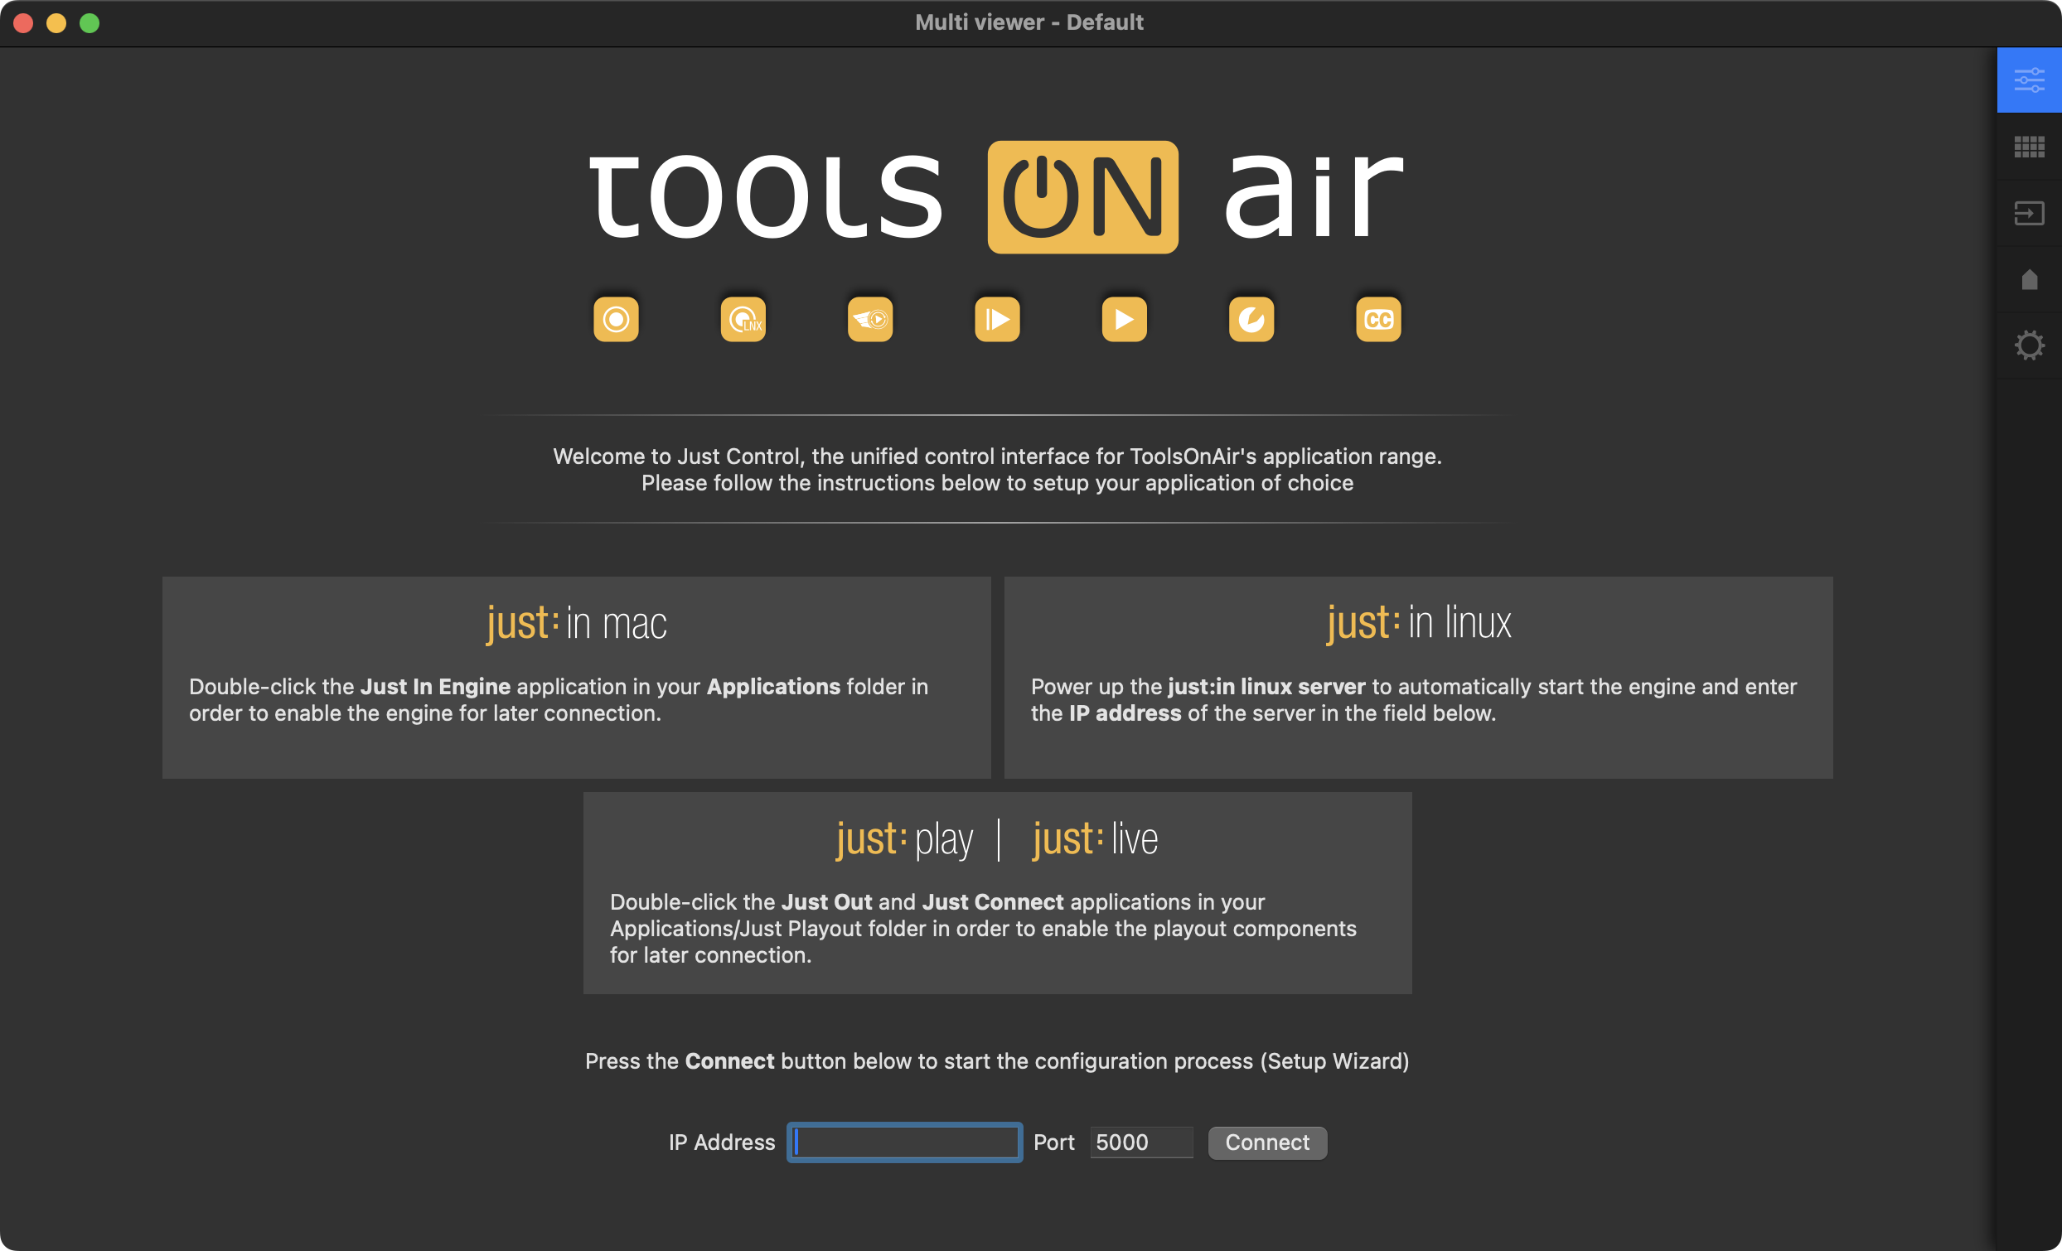Click the "Welcome to Just Control" text line
Screen dimensions: 2062x1251
point(998,456)
